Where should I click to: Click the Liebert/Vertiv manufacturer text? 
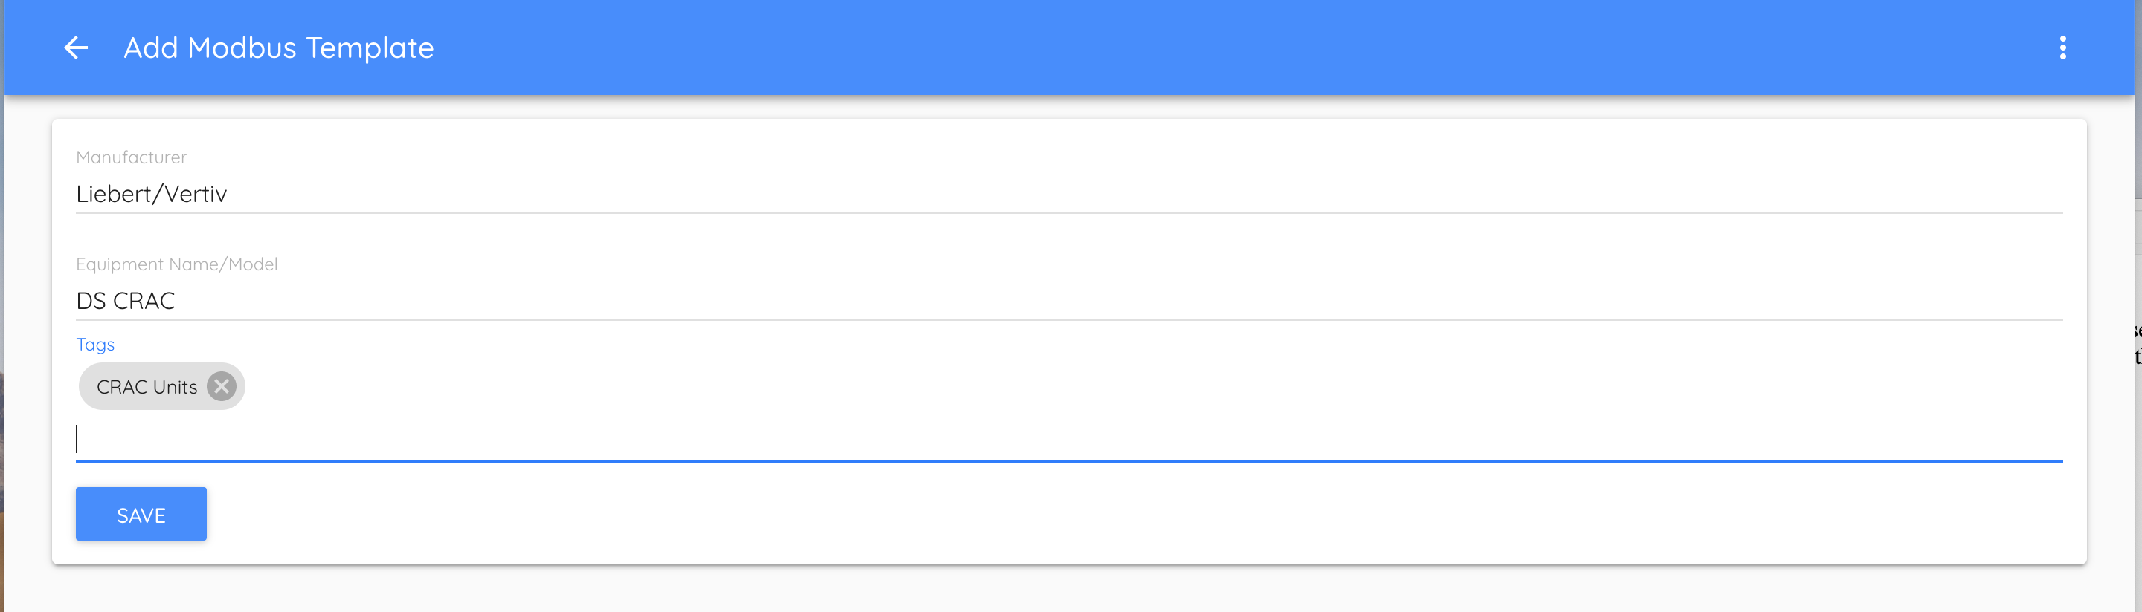click(151, 195)
